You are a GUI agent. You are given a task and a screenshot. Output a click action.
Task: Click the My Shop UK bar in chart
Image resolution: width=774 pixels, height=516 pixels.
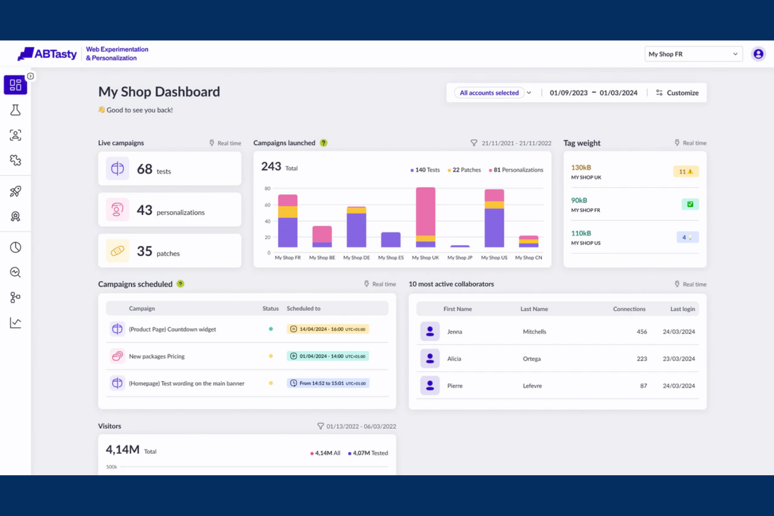(x=426, y=217)
